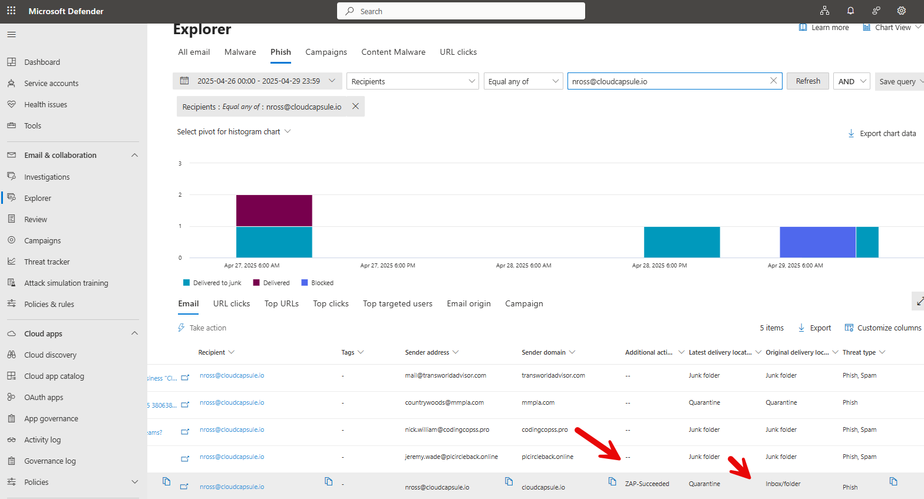The width and height of the screenshot is (924, 499).
Task: Open Review in sidebar
Action: (35, 219)
